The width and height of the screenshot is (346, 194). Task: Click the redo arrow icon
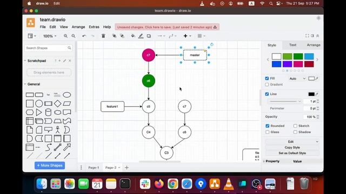click(x=92, y=36)
